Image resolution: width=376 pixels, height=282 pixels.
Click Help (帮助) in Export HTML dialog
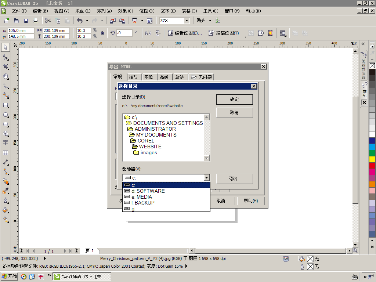(250, 201)
